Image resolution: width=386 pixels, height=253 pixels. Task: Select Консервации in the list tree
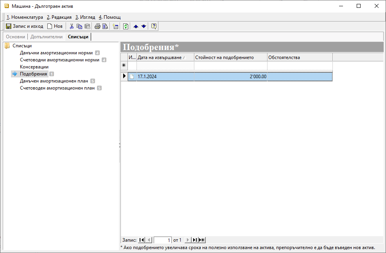(x=34, y=67)
